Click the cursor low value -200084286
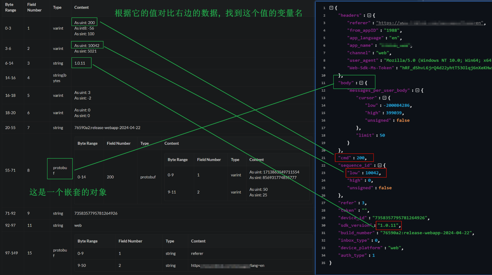492x275 pixels. pyautogui.click(x=397, y=106)
